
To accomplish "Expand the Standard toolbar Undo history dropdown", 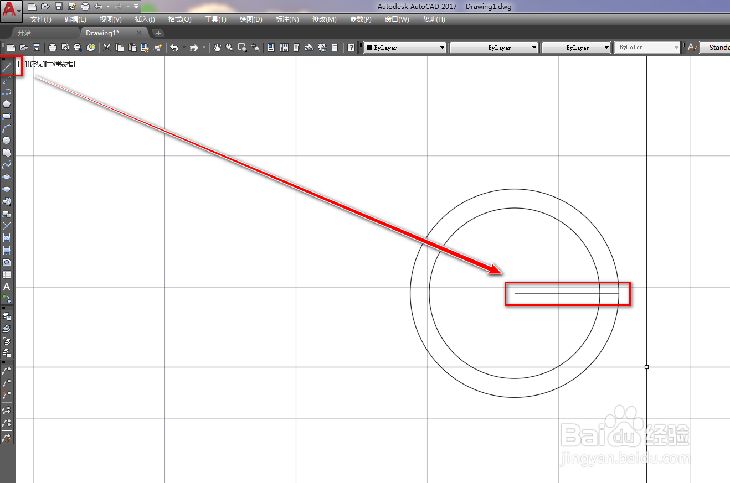I will (183, 48).
